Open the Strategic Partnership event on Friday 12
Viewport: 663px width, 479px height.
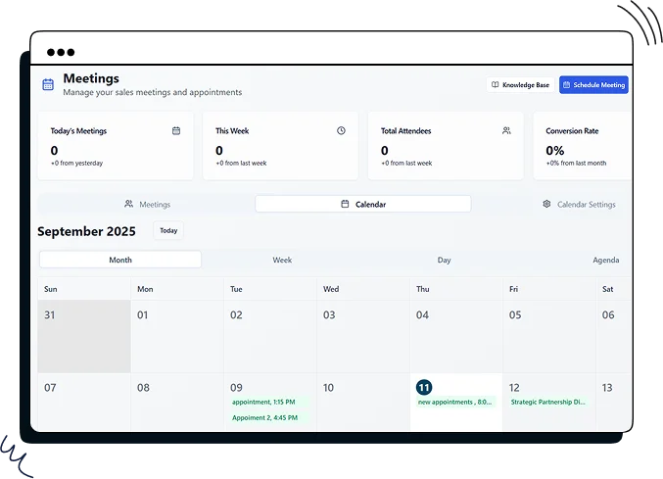click(x=548, y=402)
